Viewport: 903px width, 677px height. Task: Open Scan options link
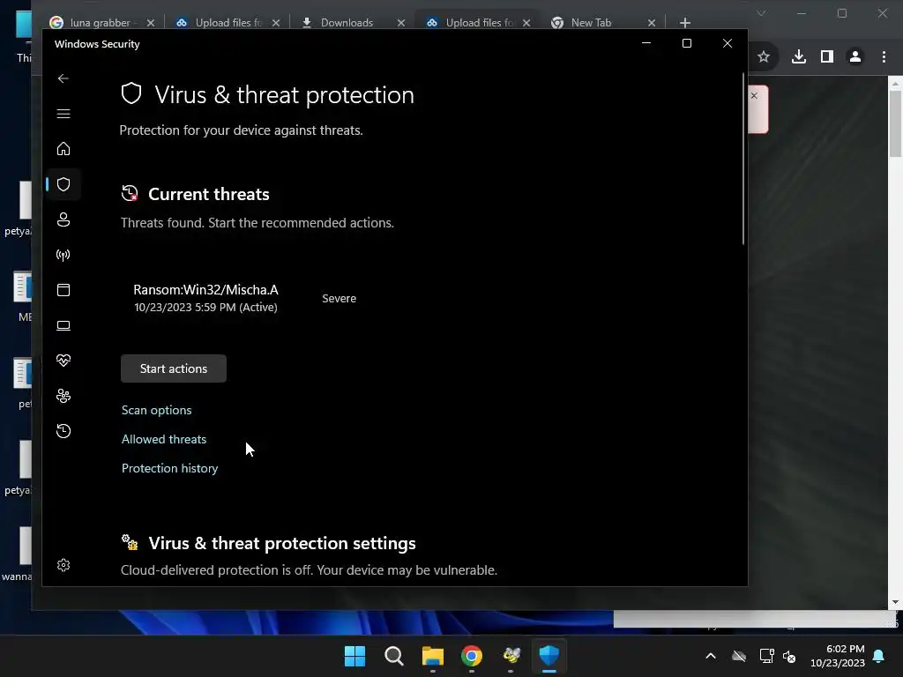(x=157, y=410)
